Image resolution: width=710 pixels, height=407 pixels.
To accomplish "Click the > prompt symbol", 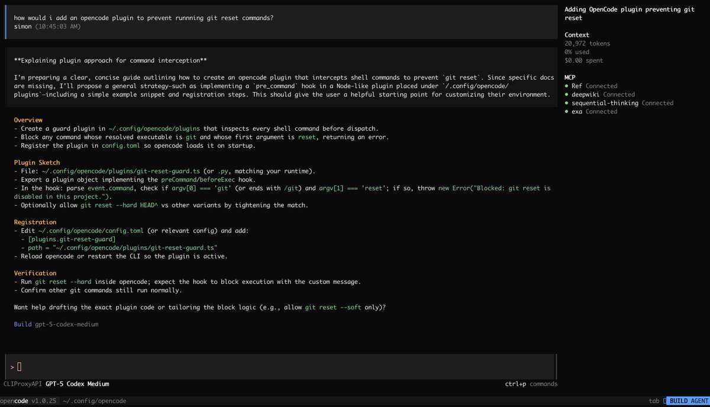I will 12,367.
